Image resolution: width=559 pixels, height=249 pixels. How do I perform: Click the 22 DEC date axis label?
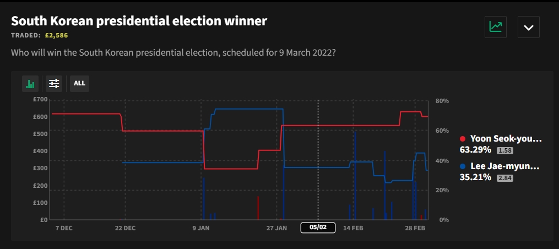(x=125, y=228)
